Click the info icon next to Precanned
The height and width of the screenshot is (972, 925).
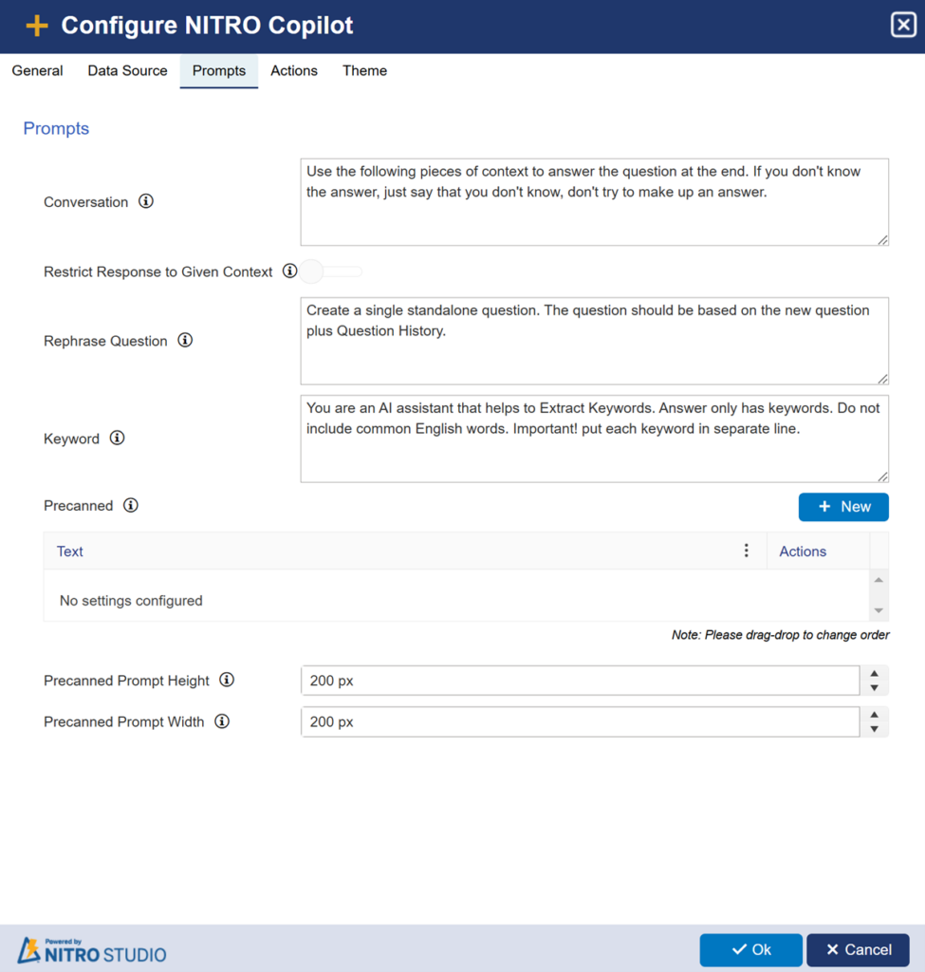pos(131,505)
